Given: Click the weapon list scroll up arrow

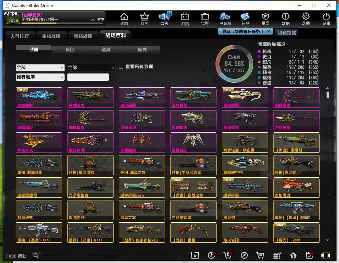Looking at the screenshot, I should [327, 88].
